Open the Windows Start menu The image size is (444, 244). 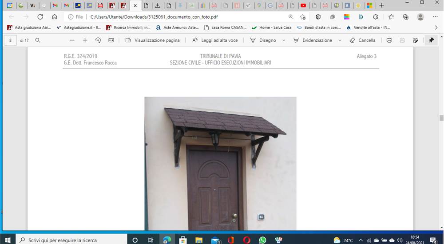8,240
